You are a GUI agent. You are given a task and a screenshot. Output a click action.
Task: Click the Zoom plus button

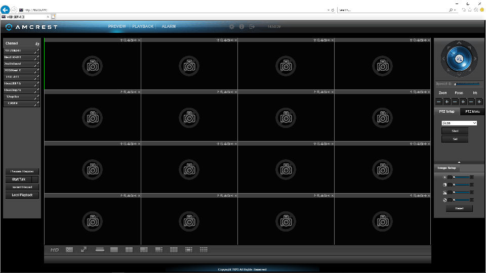click(x=447, y=102)
